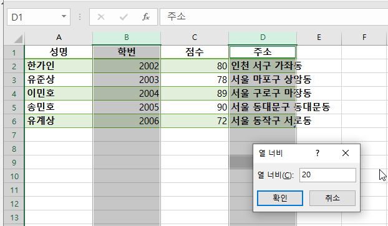Screen dimensions: 388x226
Task: Click the 학번 header cell
Action: pos(127,52)
